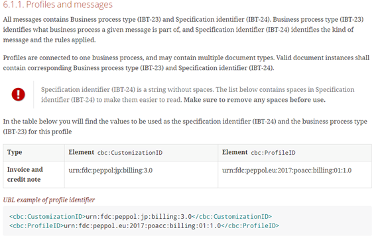Screen dimensions: 376x240
Task: Click the "6.1.1. Profiles and messages" heading
Action: (58, 5)
